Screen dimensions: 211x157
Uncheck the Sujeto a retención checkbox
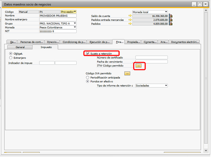click(x=88, y=54)
